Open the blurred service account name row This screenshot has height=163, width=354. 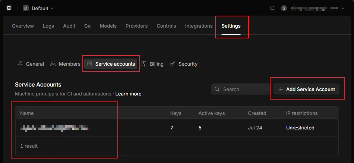point(177,128)
